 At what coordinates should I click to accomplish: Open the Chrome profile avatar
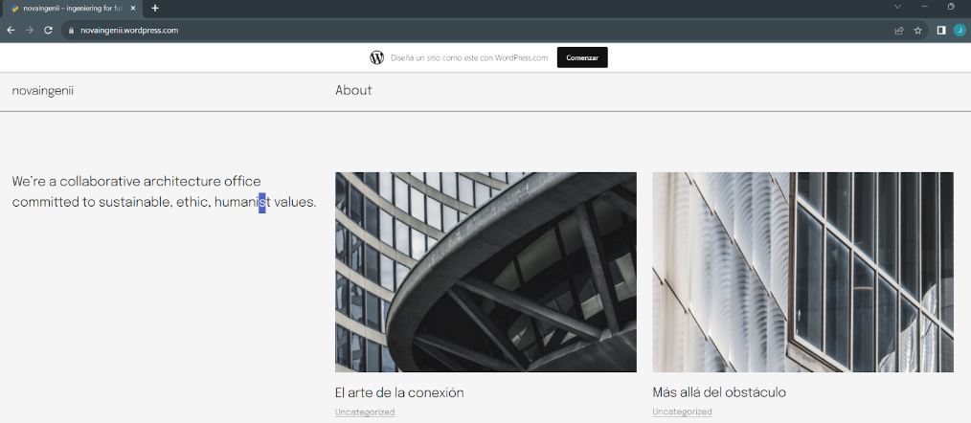coord(960,30)
